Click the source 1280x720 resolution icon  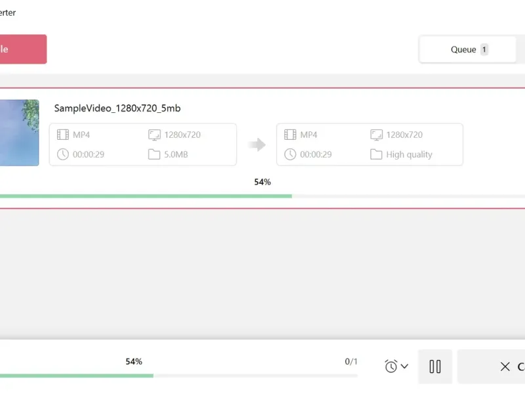154,135
